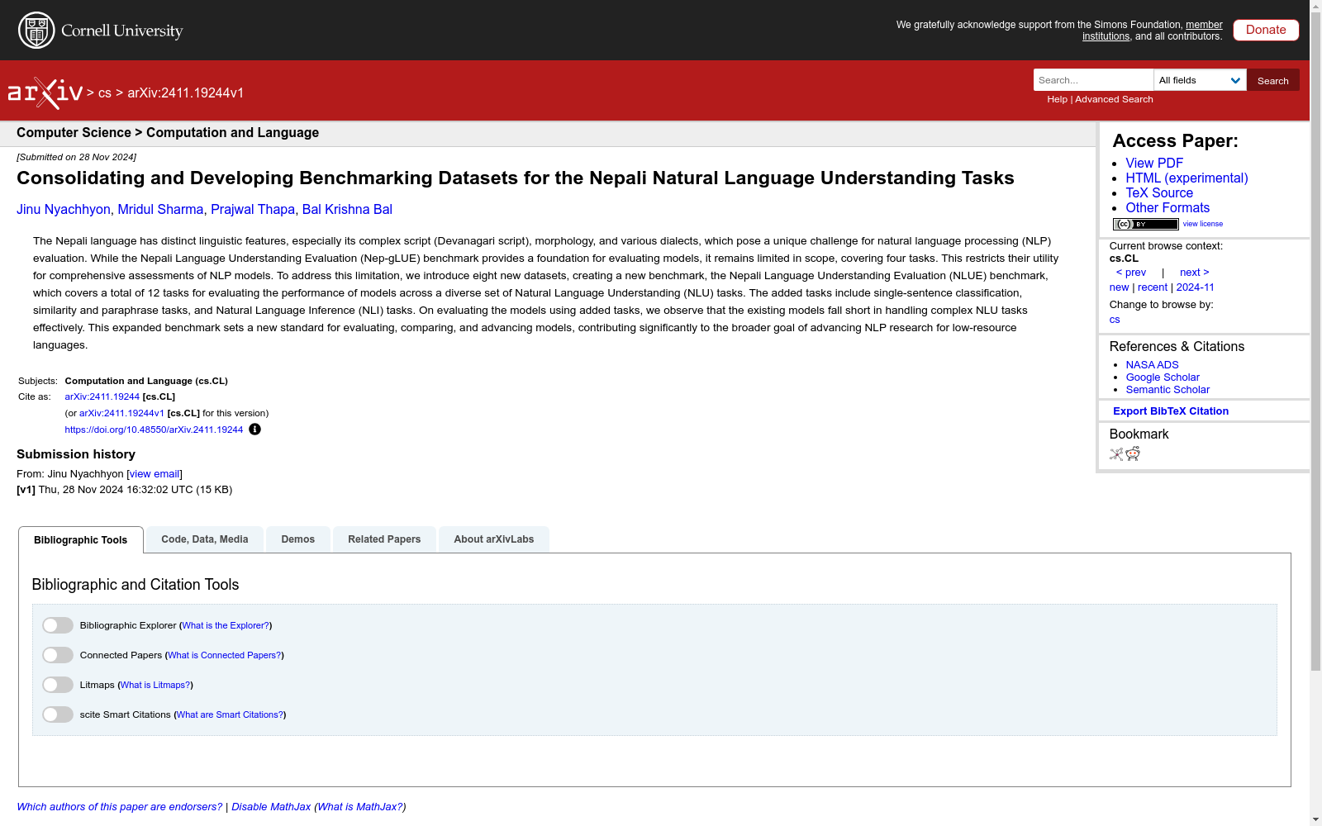Image resolution: width=1322 pixels, height=826 pixels.
Task: Open the doi.org DOI link
Action: (x=154, y=430)
